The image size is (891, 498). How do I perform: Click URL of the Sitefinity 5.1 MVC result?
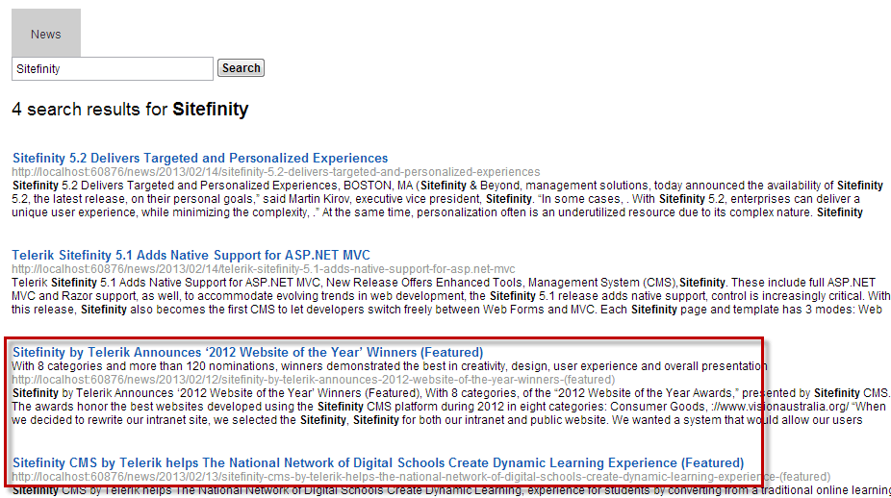(263, 269)
